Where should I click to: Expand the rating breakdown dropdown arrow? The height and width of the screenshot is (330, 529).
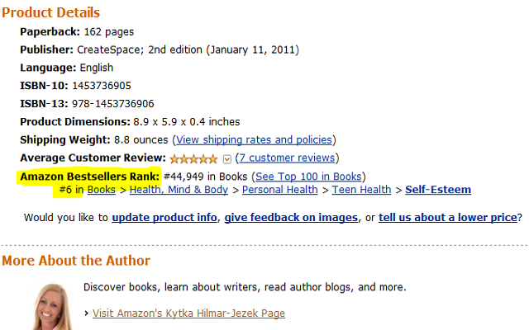(227, 159)
